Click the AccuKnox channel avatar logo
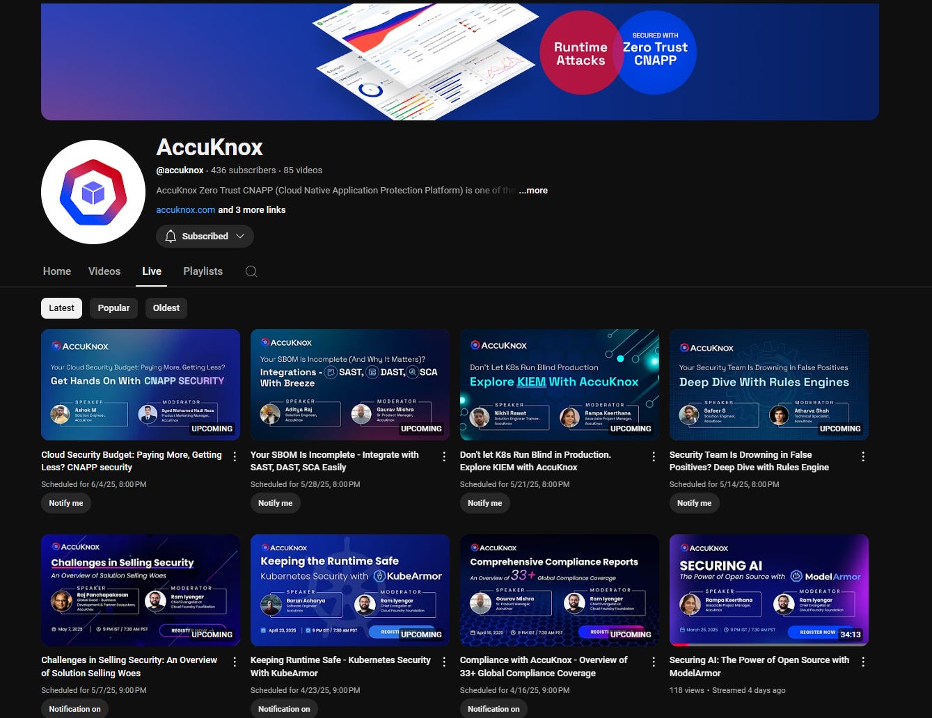932x718 pixels. coord(93,192)
